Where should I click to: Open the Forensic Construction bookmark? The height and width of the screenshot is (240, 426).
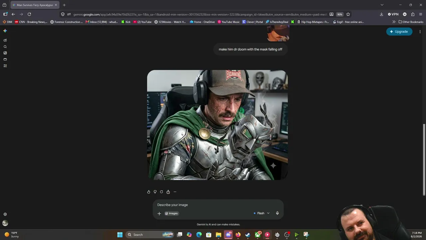[x=67, y=22]
